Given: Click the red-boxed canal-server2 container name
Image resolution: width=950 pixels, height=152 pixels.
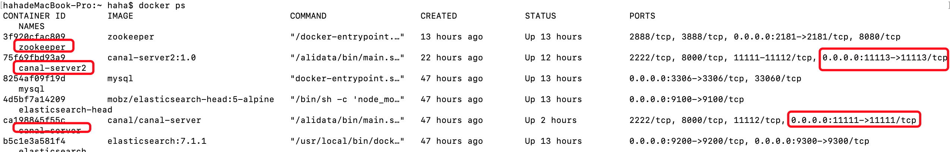Looking at the screenshot, I should [x=53, y=68].
